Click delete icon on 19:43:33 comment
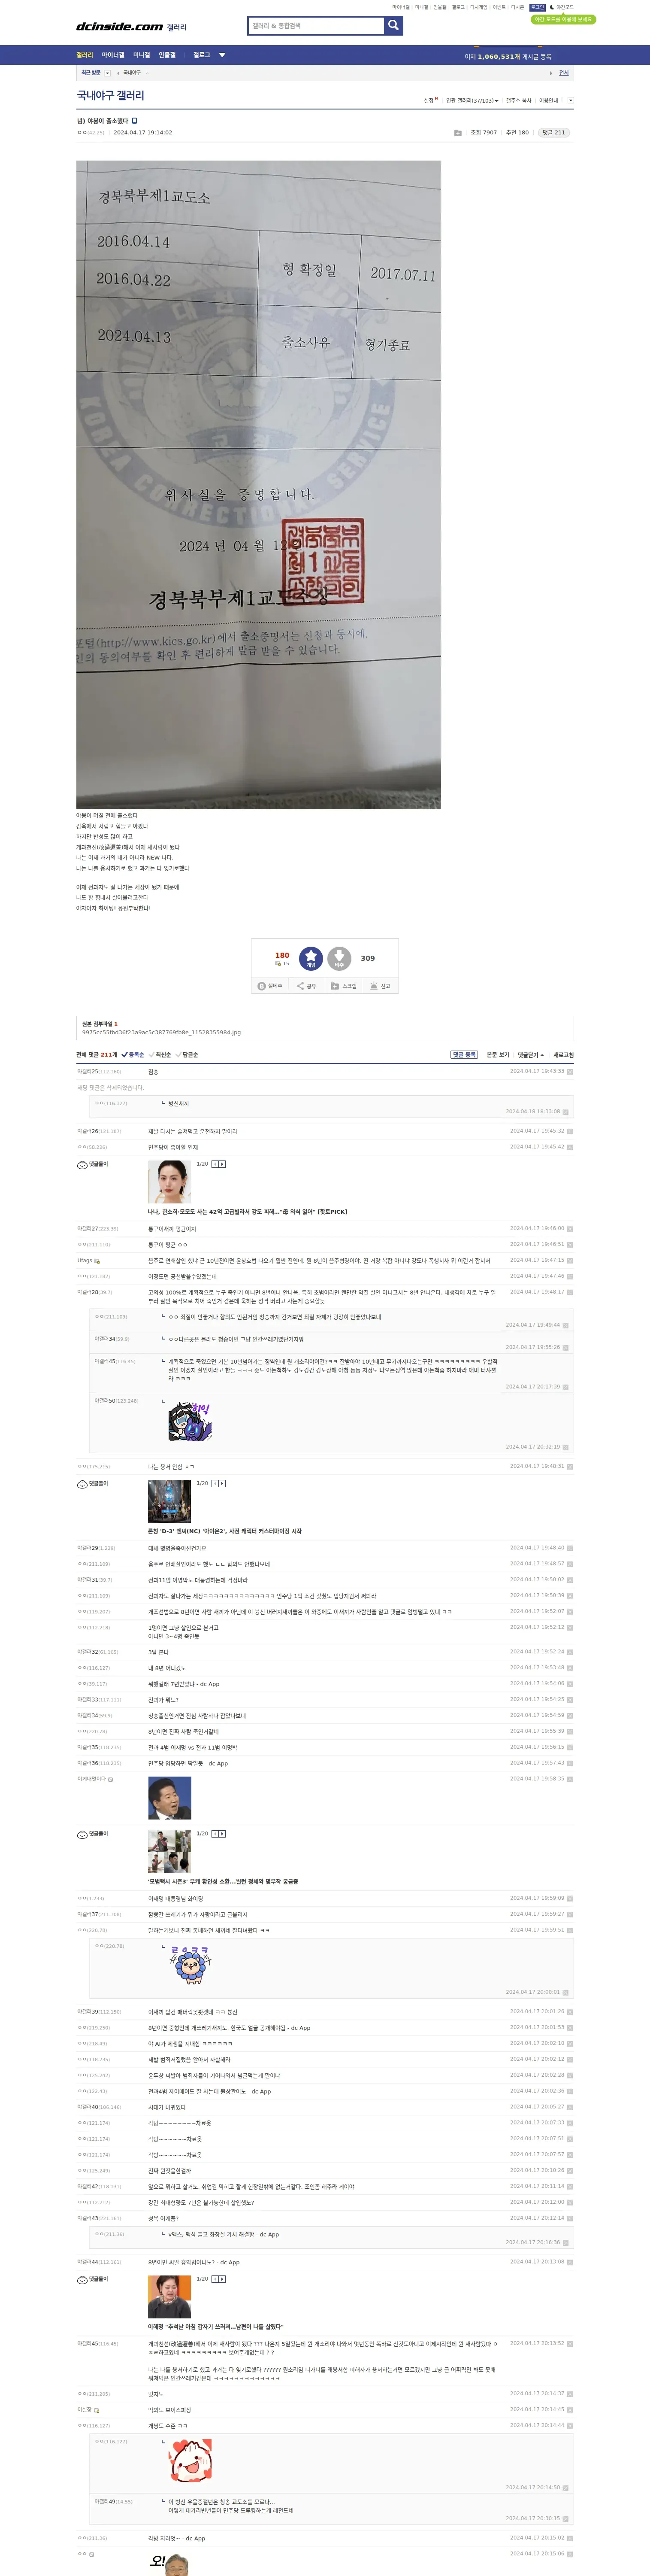Image resolution: width=650 pixels, height=2576 pixels. click(x=570, y=1071)
